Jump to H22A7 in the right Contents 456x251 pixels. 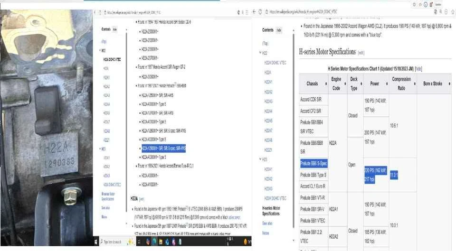(268, 130)
